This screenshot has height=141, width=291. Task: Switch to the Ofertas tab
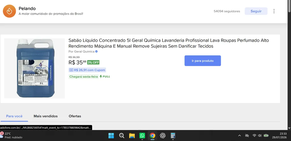[x=75, y=116]
